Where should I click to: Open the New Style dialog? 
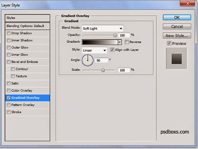[x=177, y=36]
